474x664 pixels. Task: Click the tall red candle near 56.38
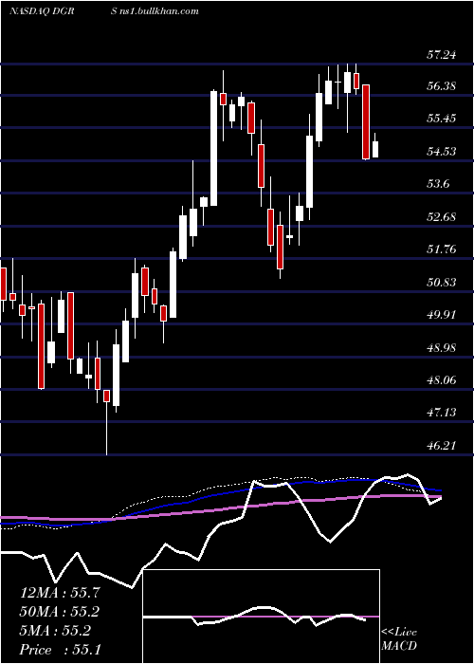click(x=366, y=122)
